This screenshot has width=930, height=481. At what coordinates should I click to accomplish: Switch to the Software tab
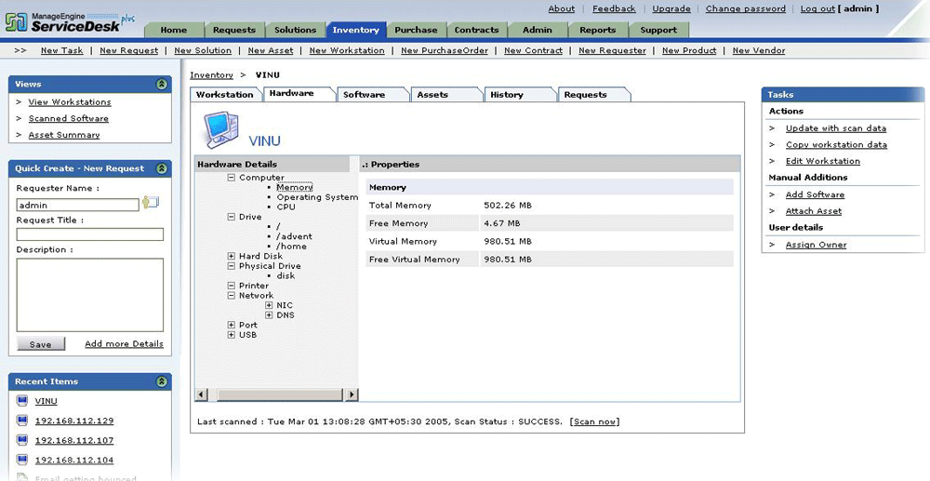point(364,94)
